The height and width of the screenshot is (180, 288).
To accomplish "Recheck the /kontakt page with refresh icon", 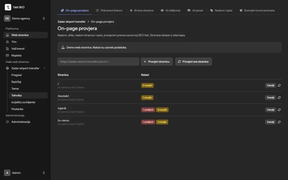I will coord(279,98).
